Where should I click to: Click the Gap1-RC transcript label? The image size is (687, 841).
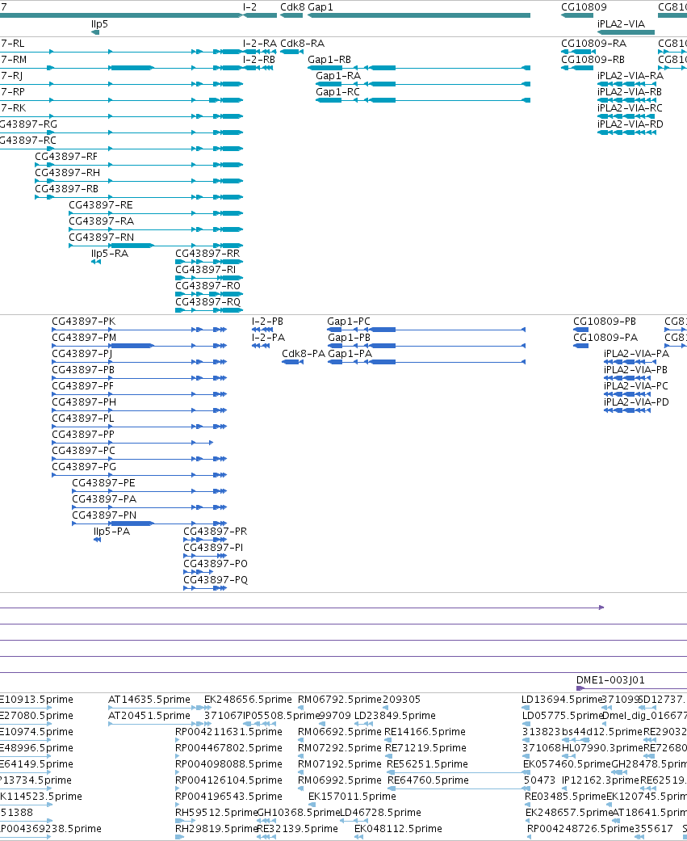(x=337, y=92)
